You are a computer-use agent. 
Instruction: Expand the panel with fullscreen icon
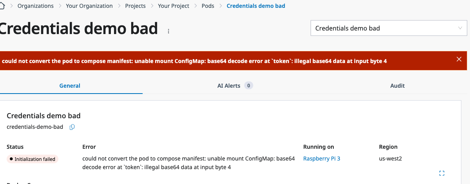click(442, 173)
